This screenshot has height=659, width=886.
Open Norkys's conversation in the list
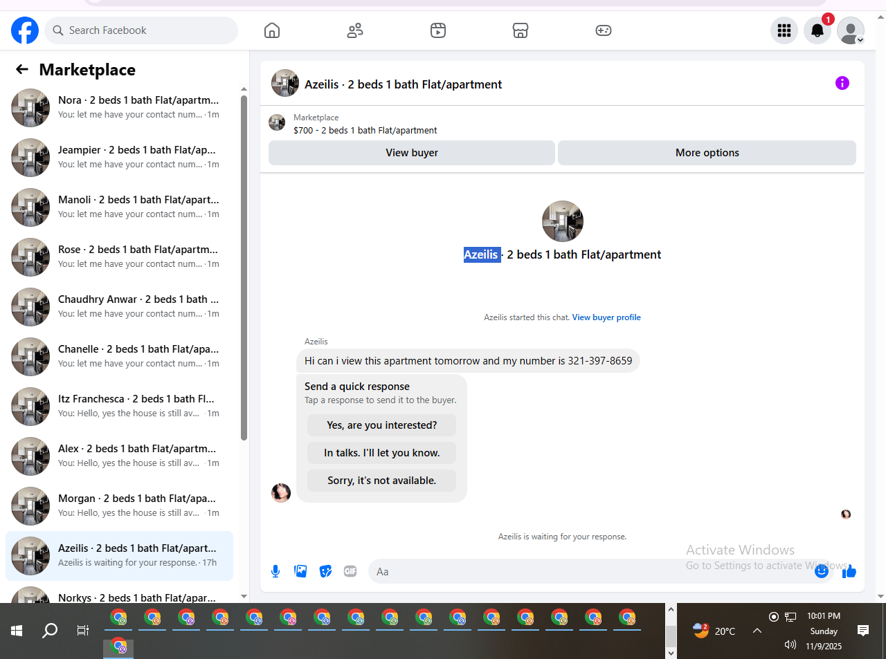[x=119, y=593]
